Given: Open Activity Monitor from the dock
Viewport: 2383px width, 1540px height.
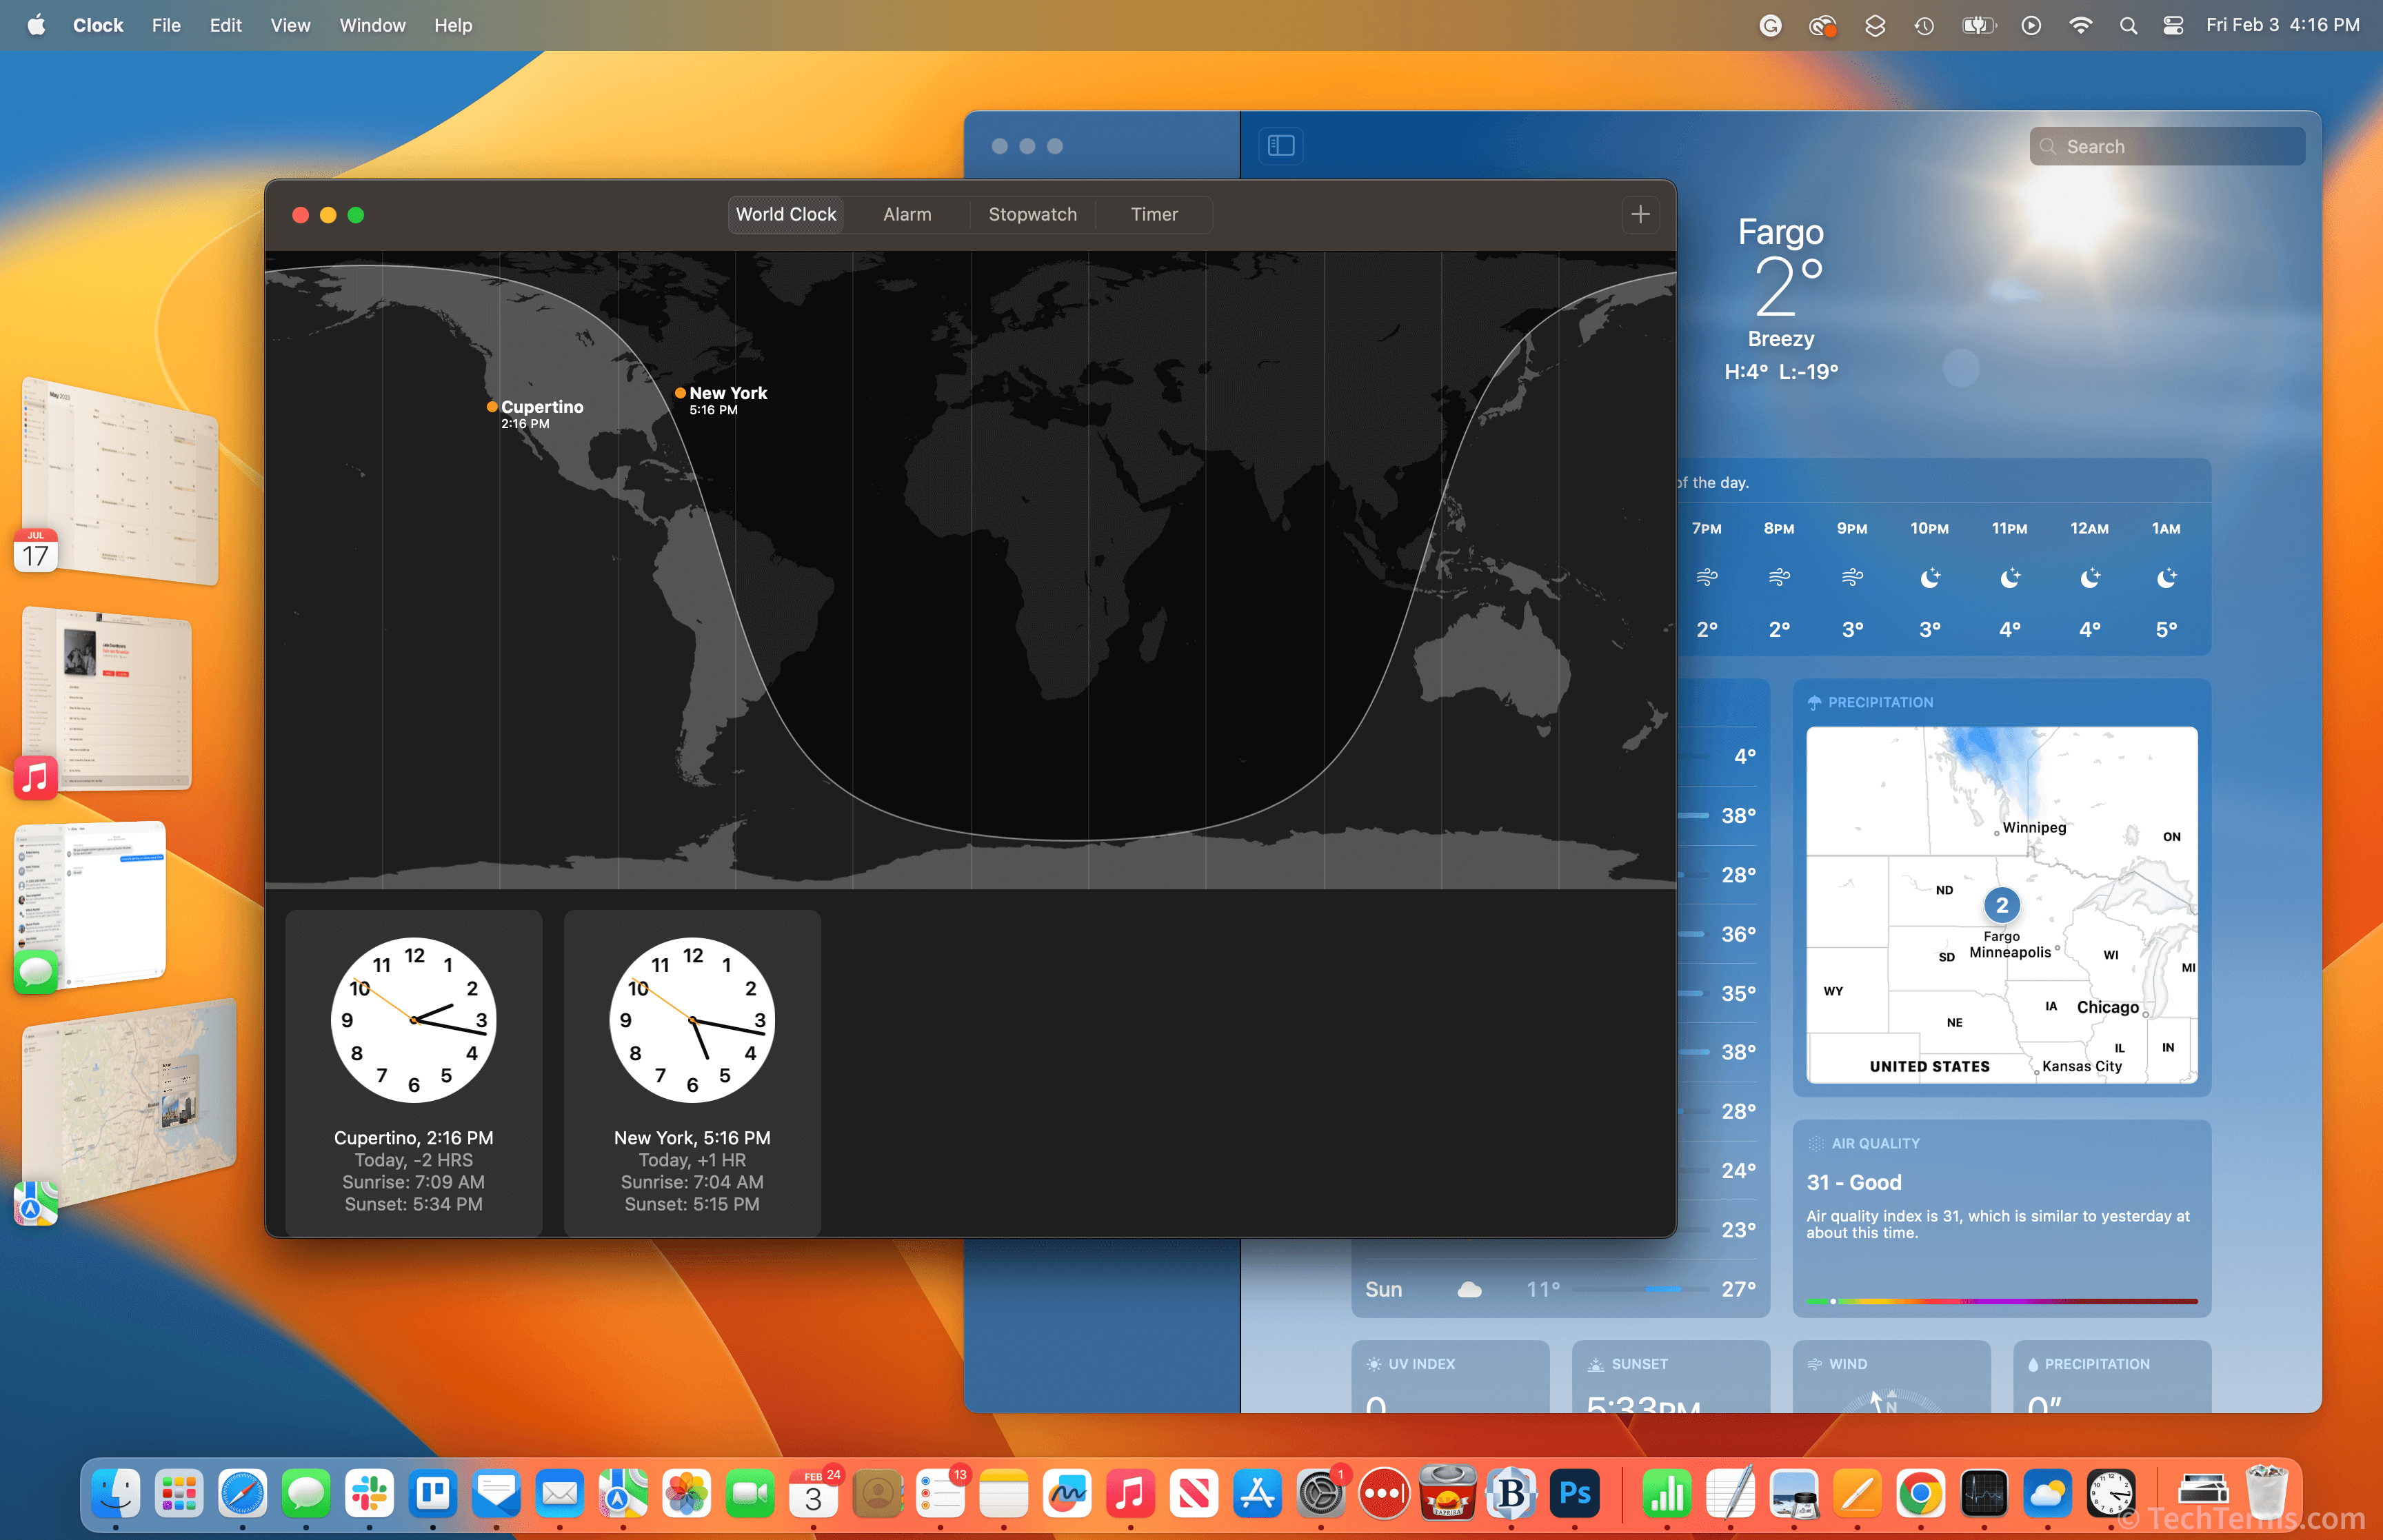Looking at the screenshot, I should coord(1984,1494).
